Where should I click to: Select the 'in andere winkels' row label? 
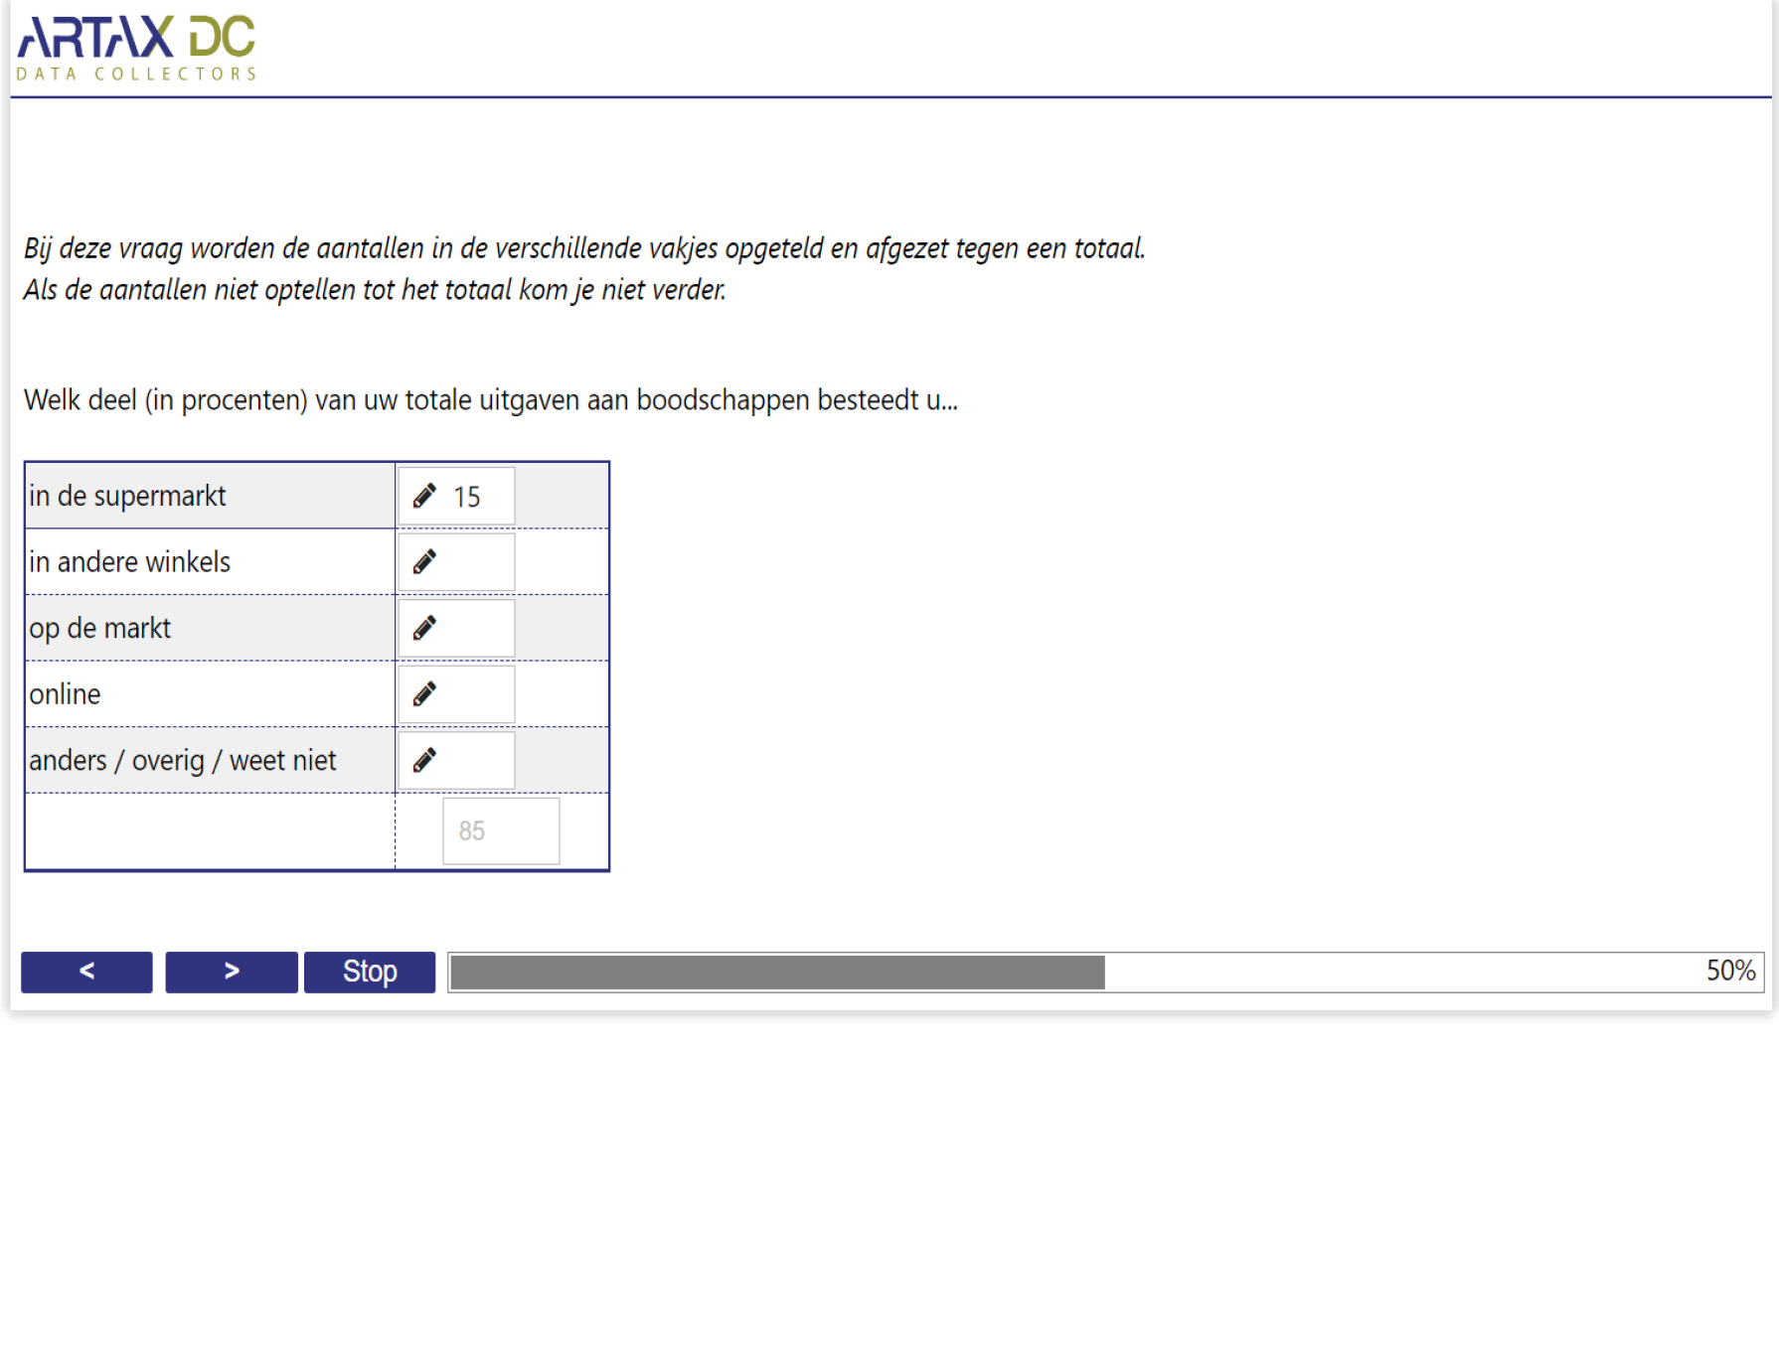click(x=129, y=562)
